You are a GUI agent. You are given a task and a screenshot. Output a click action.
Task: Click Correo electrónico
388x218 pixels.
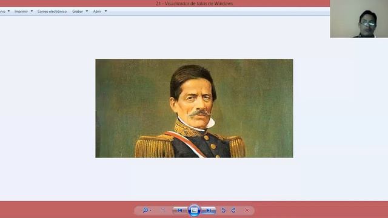(x=52, y=12)
